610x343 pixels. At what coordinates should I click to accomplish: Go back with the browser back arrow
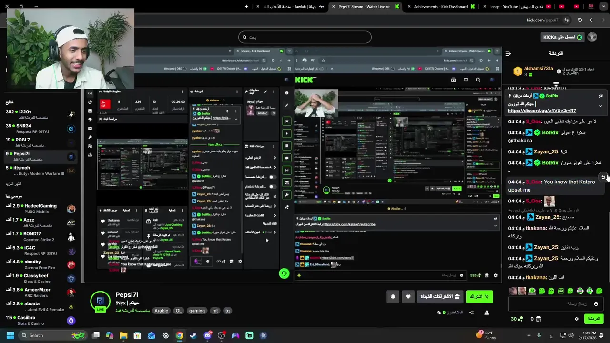[591, 20]
